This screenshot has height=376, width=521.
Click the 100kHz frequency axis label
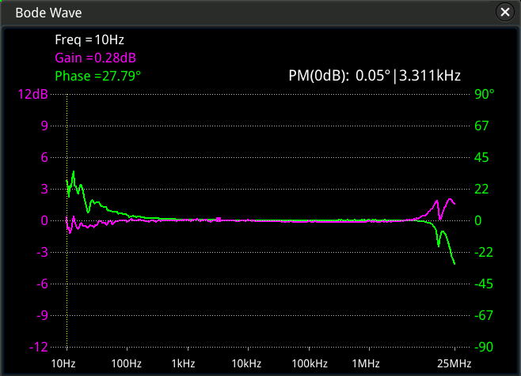click(310, 363)
